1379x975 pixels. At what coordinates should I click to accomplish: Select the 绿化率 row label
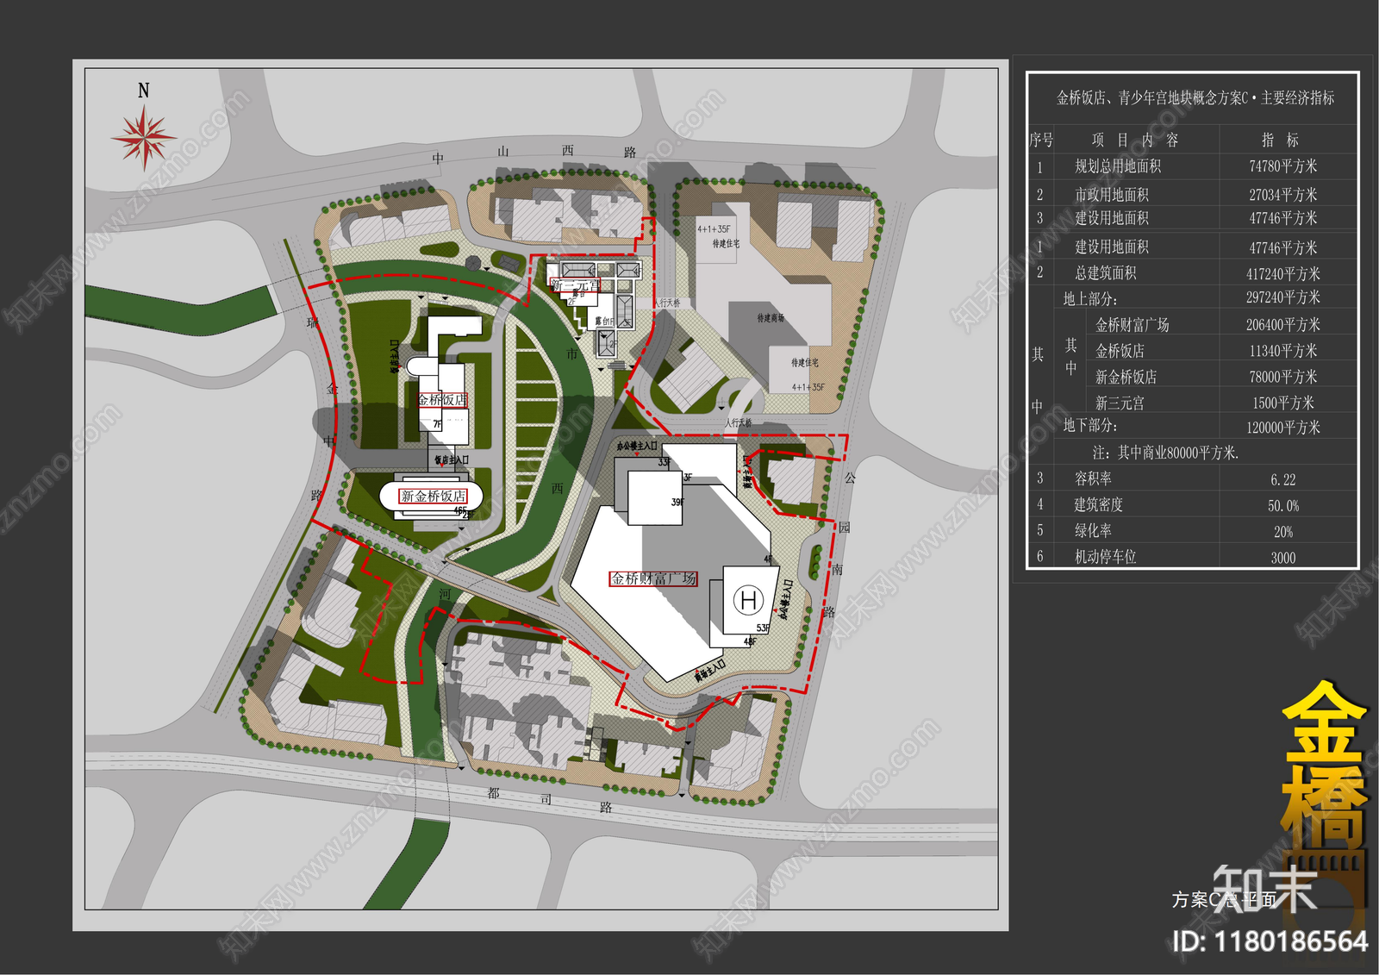coord(1093,530)
